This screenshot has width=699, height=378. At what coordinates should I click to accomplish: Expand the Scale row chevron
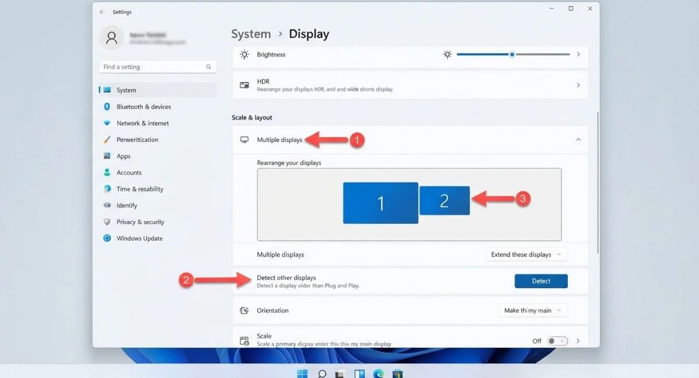click(x=578, y=341)
